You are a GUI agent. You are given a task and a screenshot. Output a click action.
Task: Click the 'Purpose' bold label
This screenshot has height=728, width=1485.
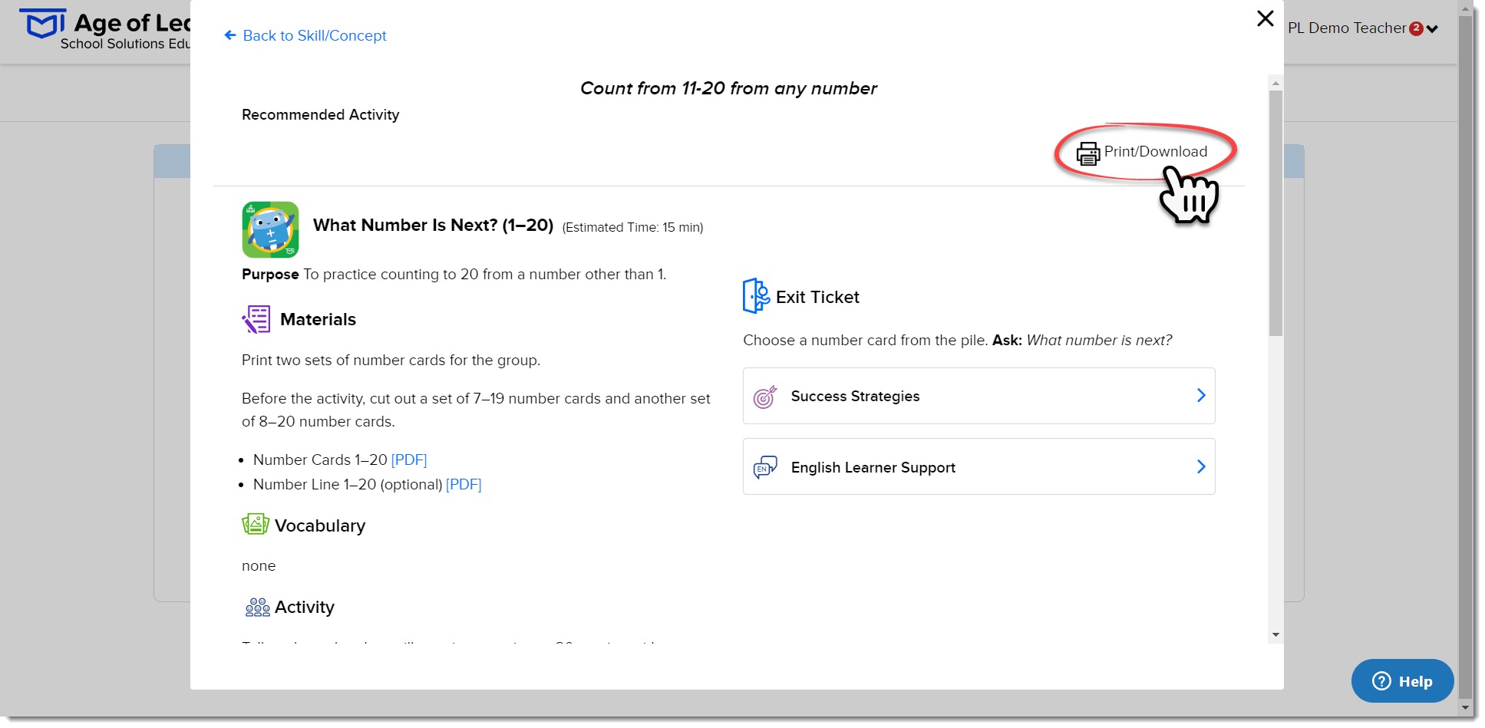pos(270,274)
